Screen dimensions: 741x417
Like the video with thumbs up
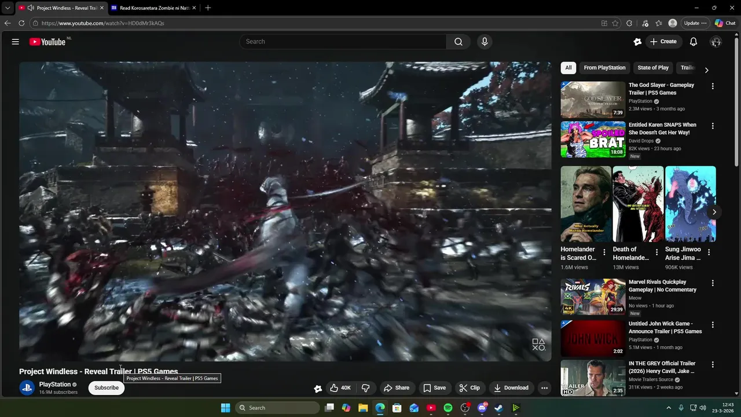tap(340, 388)
